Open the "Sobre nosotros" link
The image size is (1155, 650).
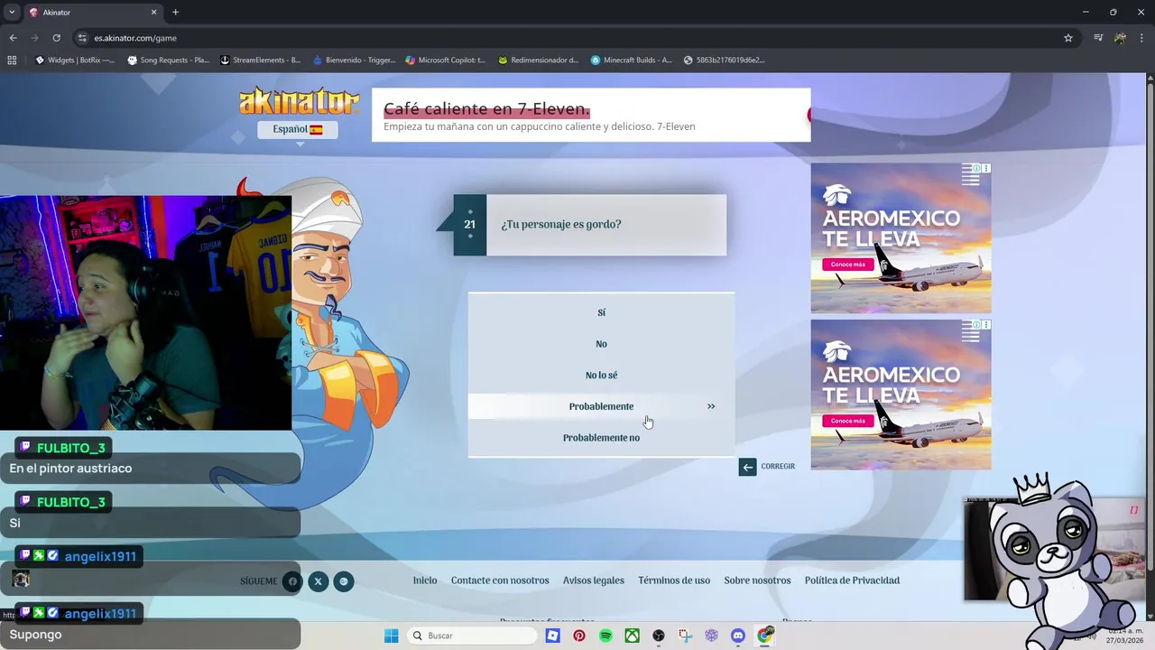tap(757, 580)
